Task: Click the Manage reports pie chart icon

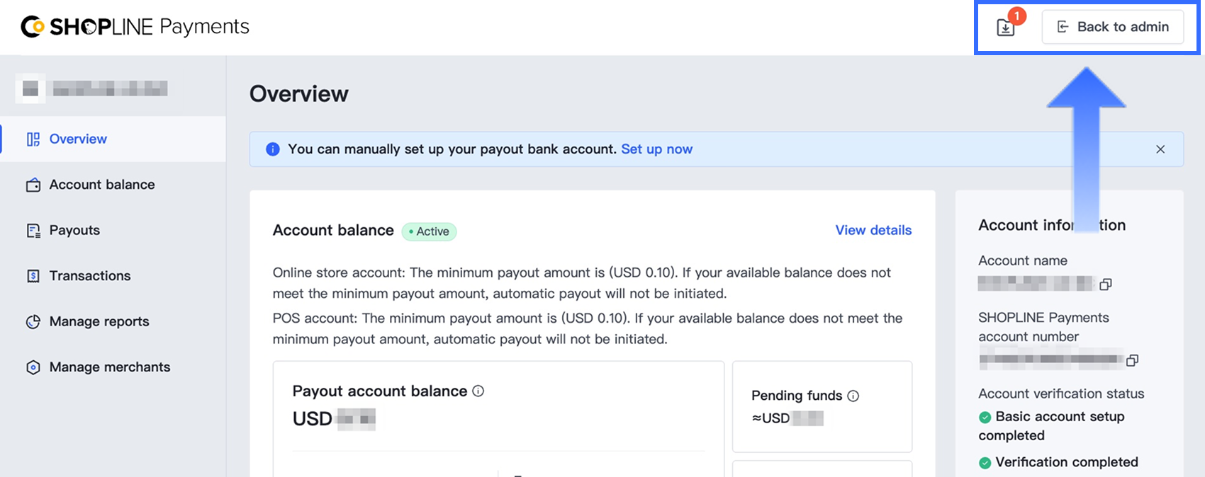Action: (x=33, y=321)
